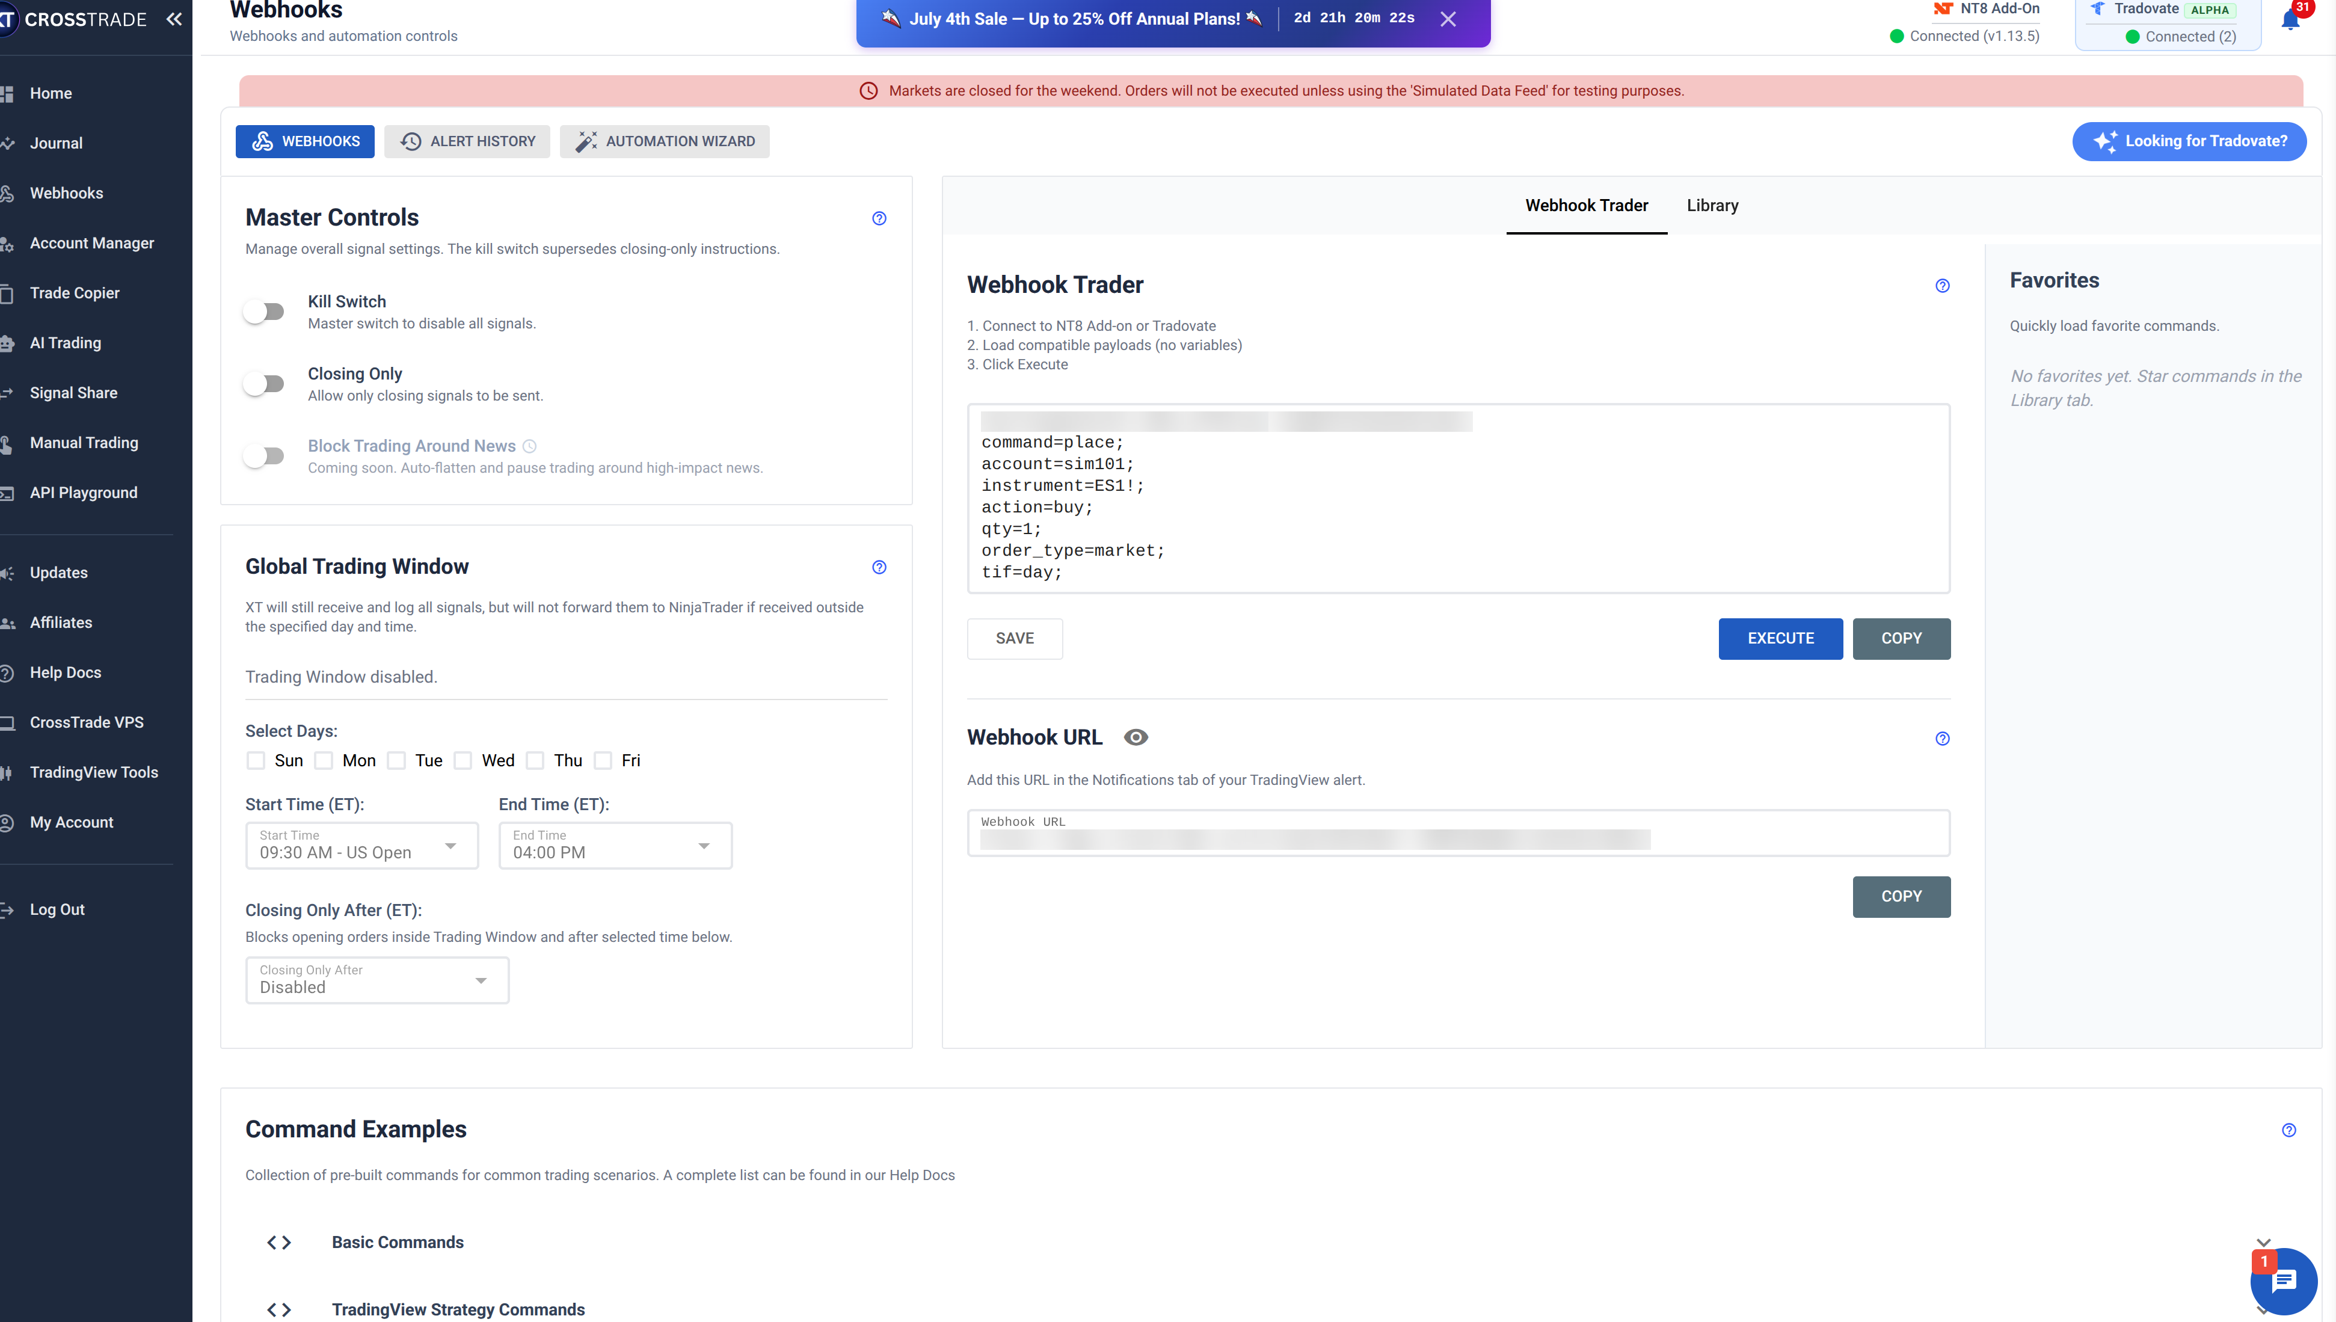
Task: Switch to the Library tab
Action: (x=1712, y=205)
